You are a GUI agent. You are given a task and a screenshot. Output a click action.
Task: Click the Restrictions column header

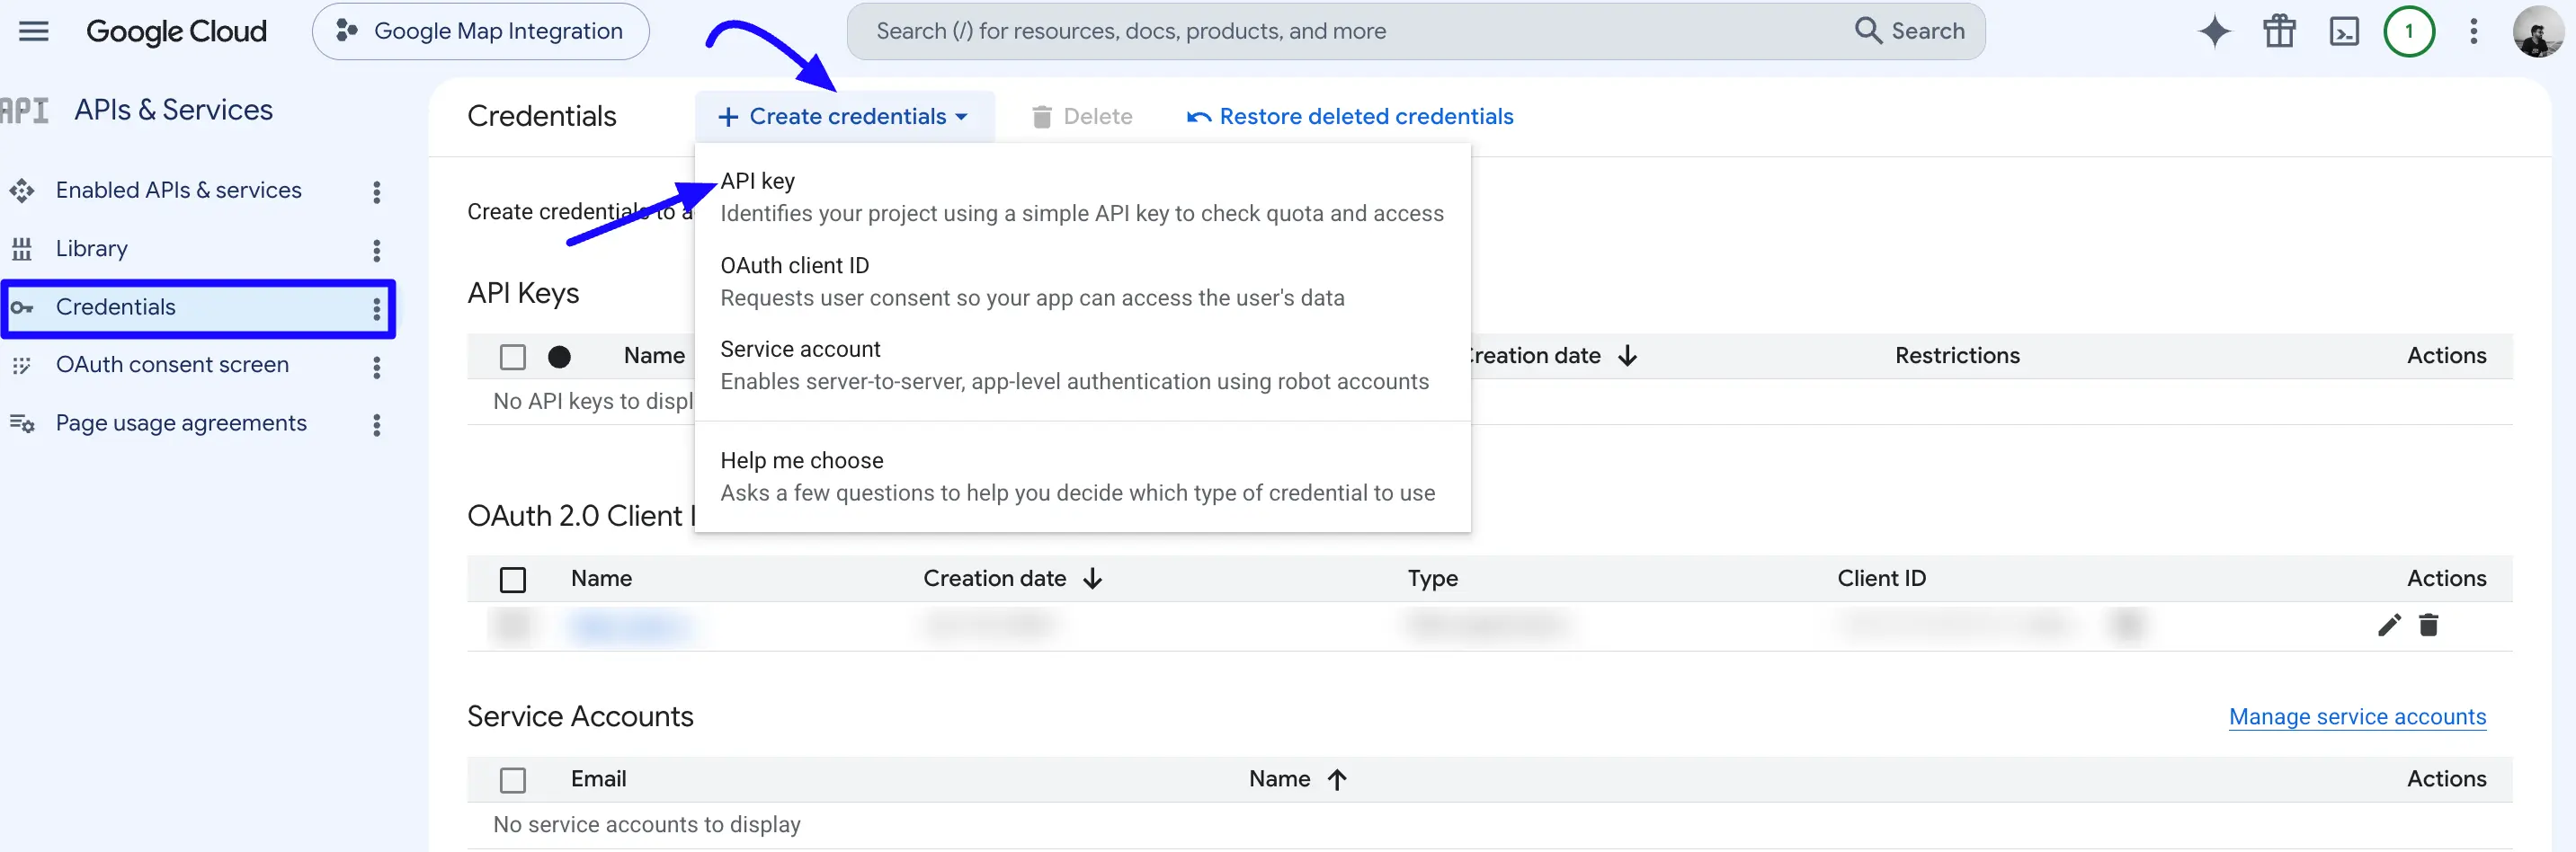pyautogui.click(x=1957, y=356)
